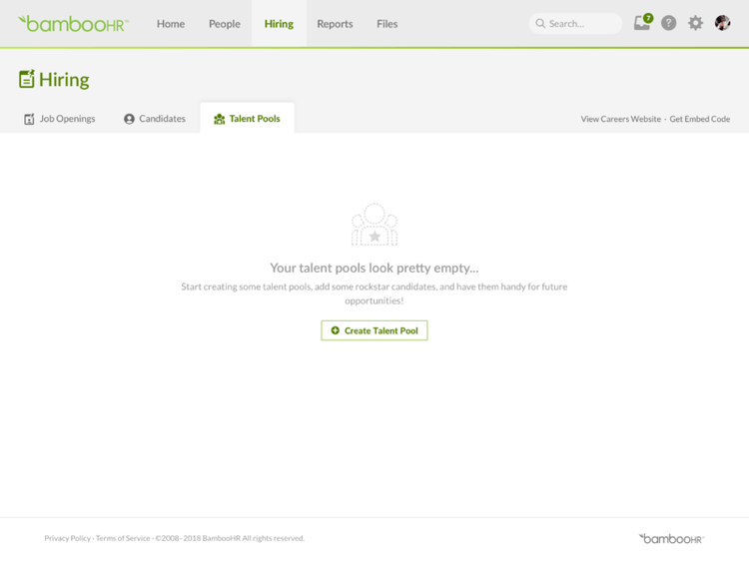Select the Talent Pools tab
The height and width of the screenshot is (574, 749).
click(247, 119)
